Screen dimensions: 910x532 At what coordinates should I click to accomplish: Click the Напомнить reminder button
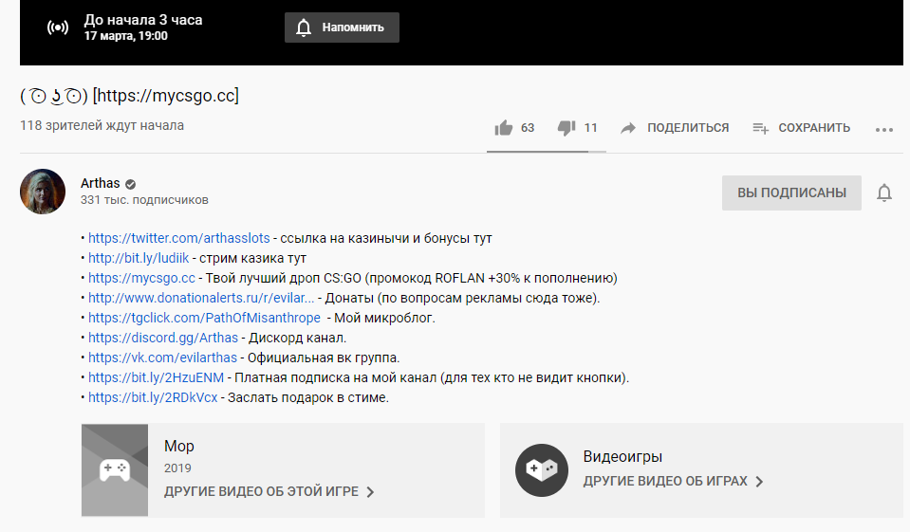click(342, 28)
